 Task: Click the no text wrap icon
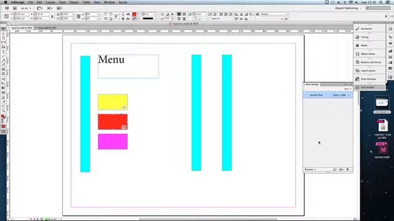(179, 14)
